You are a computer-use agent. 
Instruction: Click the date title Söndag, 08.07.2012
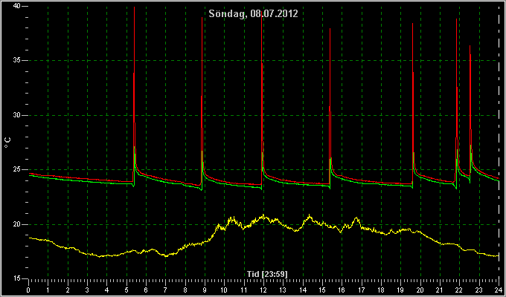click(253, 13)
